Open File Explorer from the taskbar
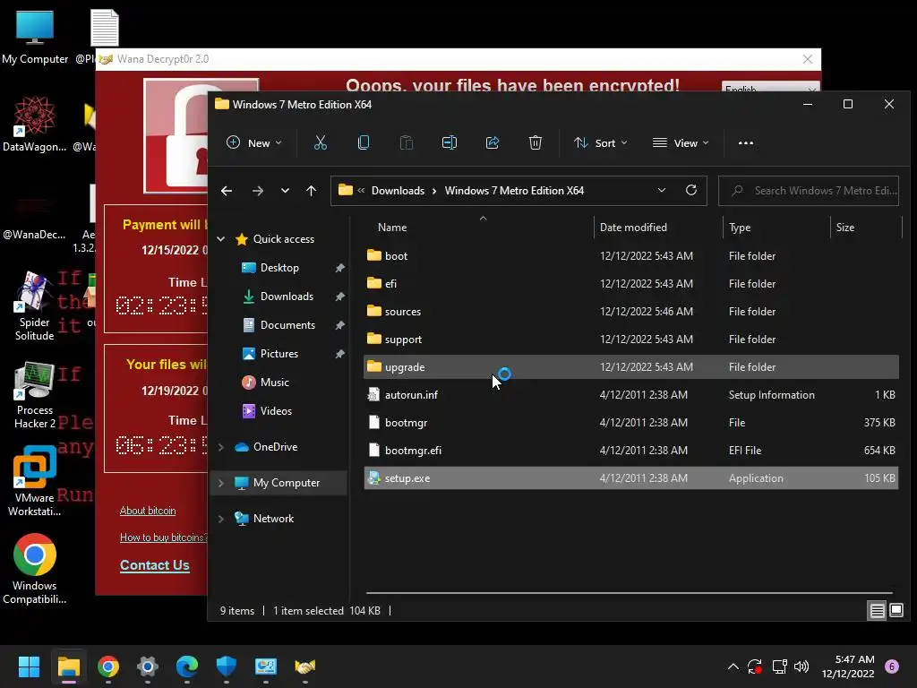Screen dimensions: 917x688 tap(68, 666)
